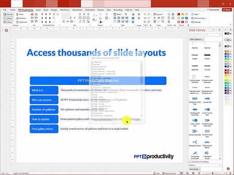
Task: Open the color pane options arrow
Action: (x=225, y=30)
